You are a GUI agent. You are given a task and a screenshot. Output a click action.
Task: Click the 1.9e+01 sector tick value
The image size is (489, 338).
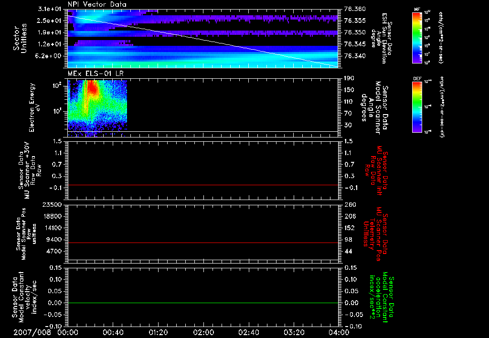point(49,32)
